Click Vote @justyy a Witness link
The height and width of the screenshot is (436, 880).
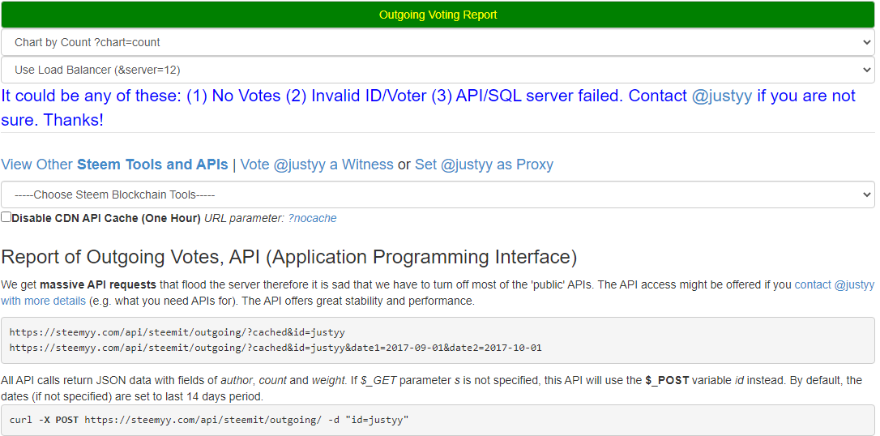click(x=317, y=165)
